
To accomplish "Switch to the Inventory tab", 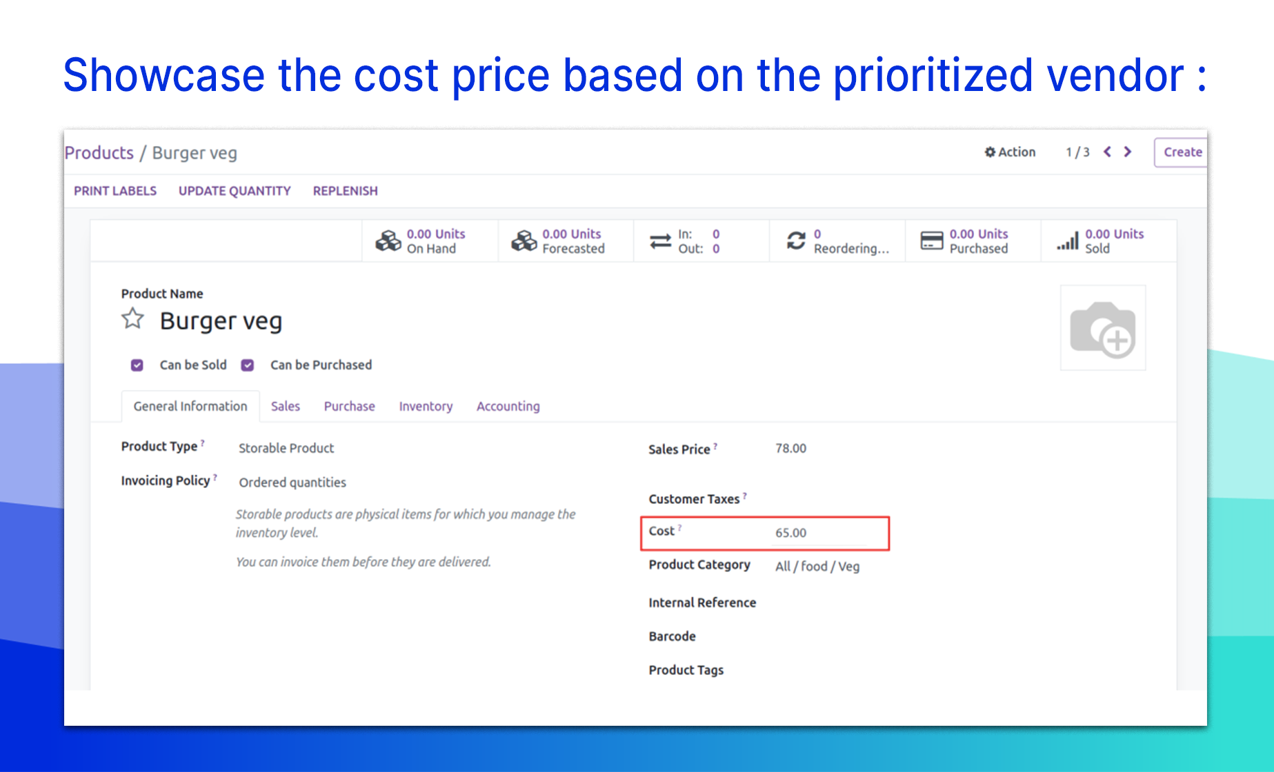I will 426,407.
